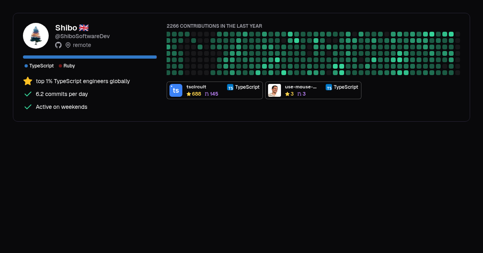This screenshot has width=483, height=253.
Task: Open the use-mouse-... repository name
Action: coord(301,87)
